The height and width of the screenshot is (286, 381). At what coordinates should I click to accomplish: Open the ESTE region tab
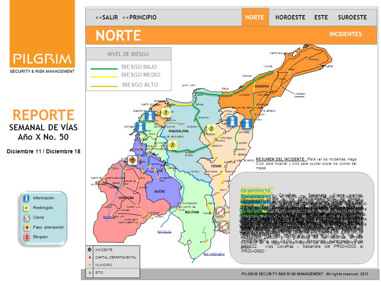click(x=321, y=17)
